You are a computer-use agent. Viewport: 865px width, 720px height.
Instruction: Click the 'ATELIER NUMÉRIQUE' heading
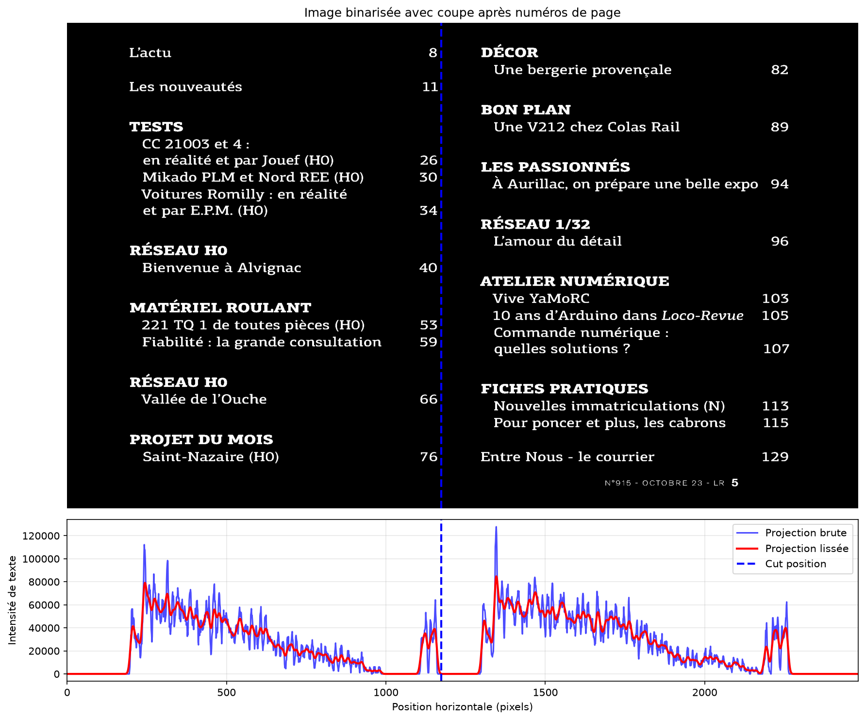[x=575, y=281]
